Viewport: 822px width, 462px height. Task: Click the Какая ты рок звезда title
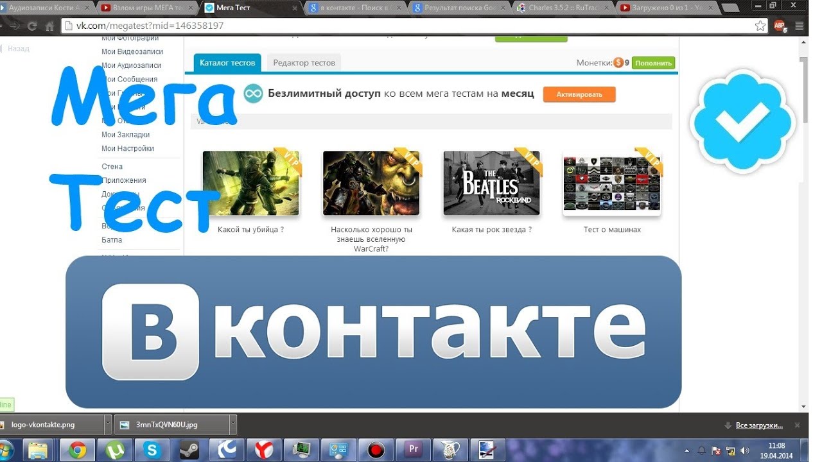(x=491, y=230)
